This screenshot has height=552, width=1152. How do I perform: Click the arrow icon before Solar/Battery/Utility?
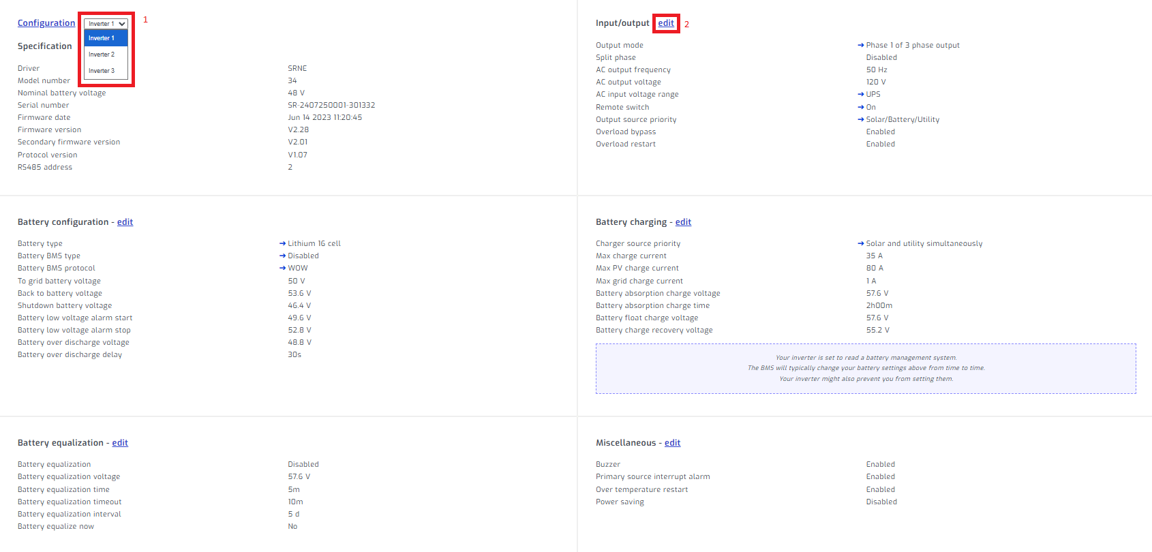861,120
